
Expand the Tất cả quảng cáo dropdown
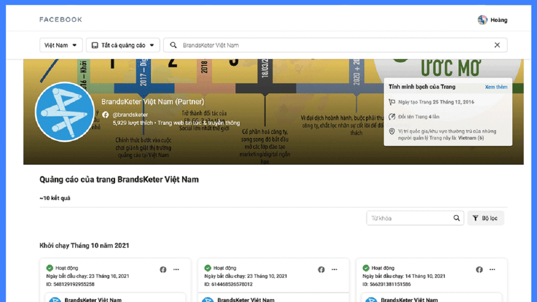[x=123, y=45]
